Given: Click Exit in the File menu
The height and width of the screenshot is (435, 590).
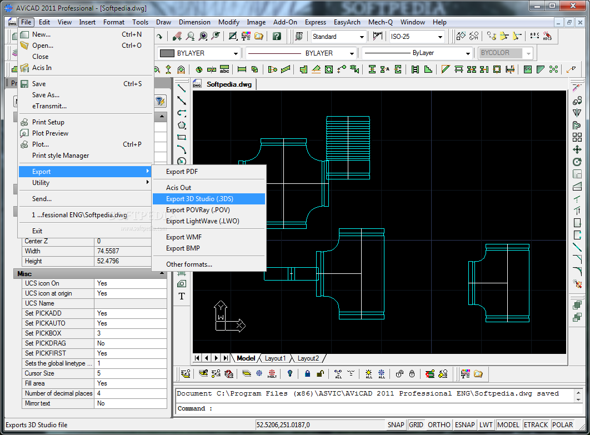Looking at the screenshot, I should (86, 231).
